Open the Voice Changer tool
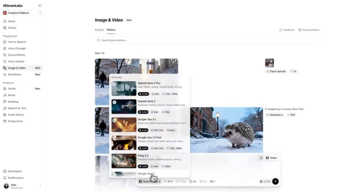 (17, 48)
